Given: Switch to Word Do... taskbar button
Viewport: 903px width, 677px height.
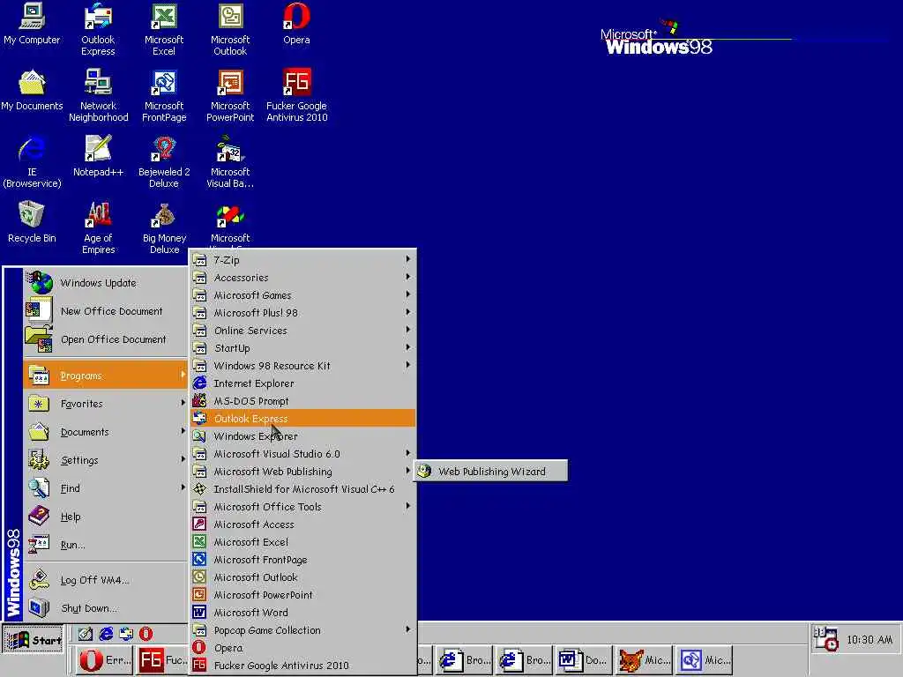Looking at the screenshot, I should tap(583, 660).
